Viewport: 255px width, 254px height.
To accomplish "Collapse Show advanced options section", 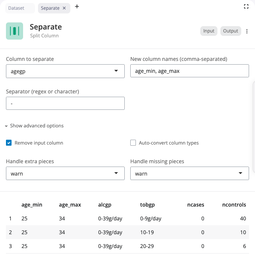I will tap(35, 126).
